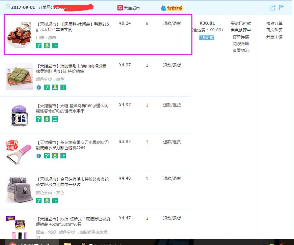294x245 pixels.
Task: Click the 正 badge under 洁丽雅毛巾
Action: [63, 87]
